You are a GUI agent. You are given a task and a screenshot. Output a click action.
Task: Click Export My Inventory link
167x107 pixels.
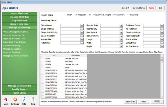(x=12, y=46)
